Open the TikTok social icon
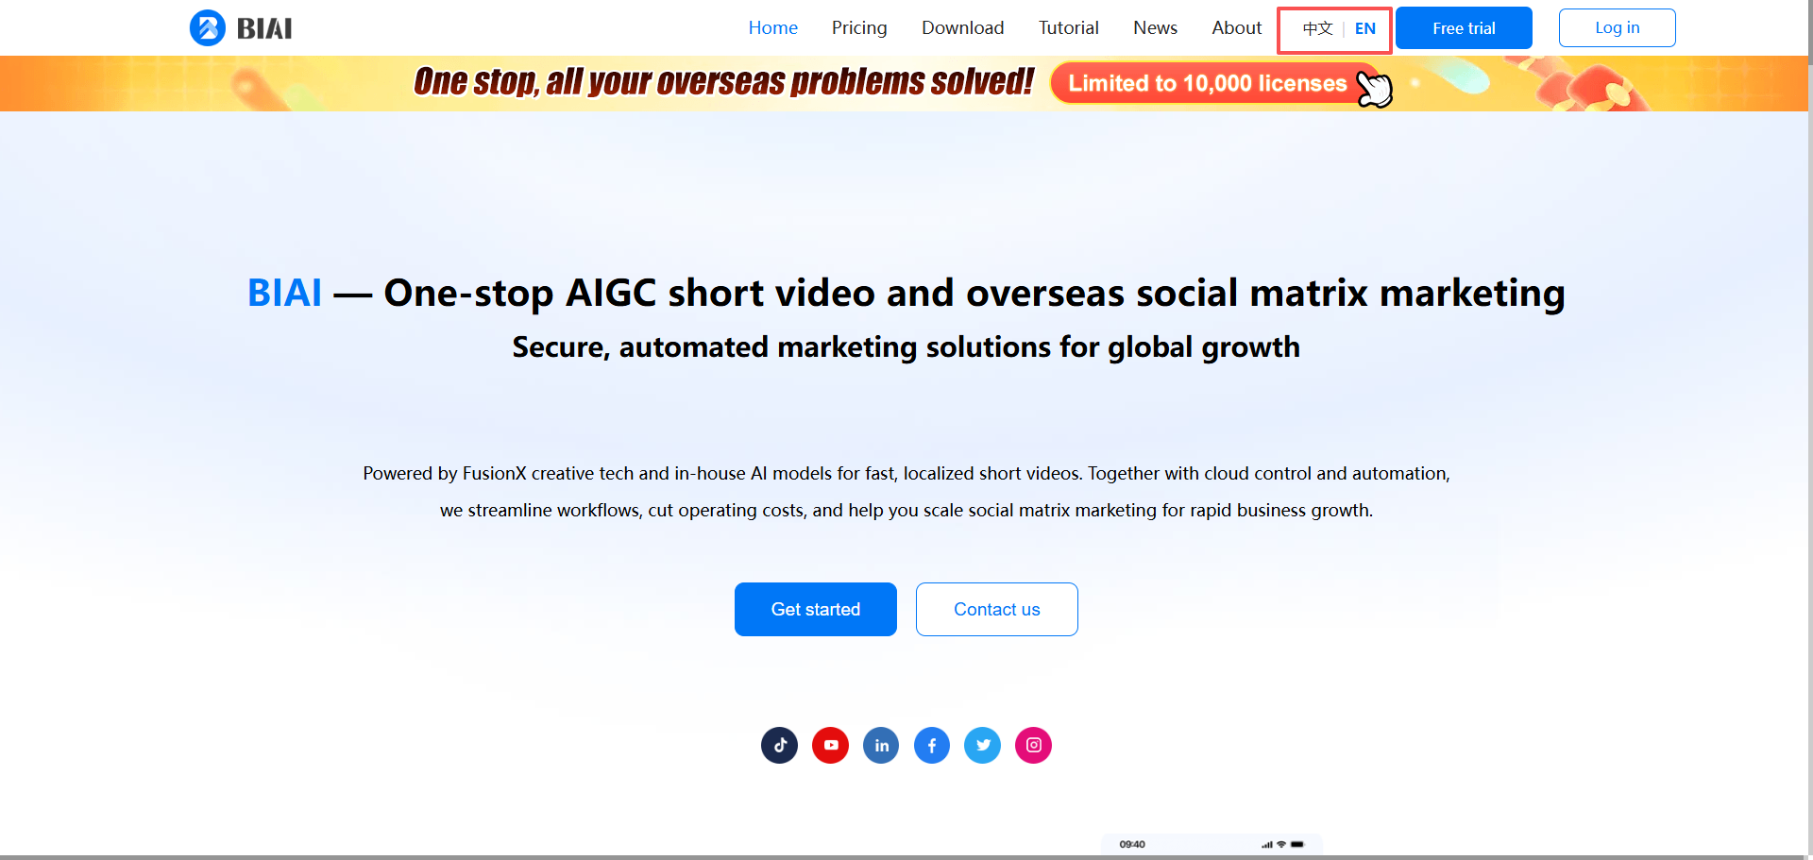The image size is (1813, 860). click(780, 745)
